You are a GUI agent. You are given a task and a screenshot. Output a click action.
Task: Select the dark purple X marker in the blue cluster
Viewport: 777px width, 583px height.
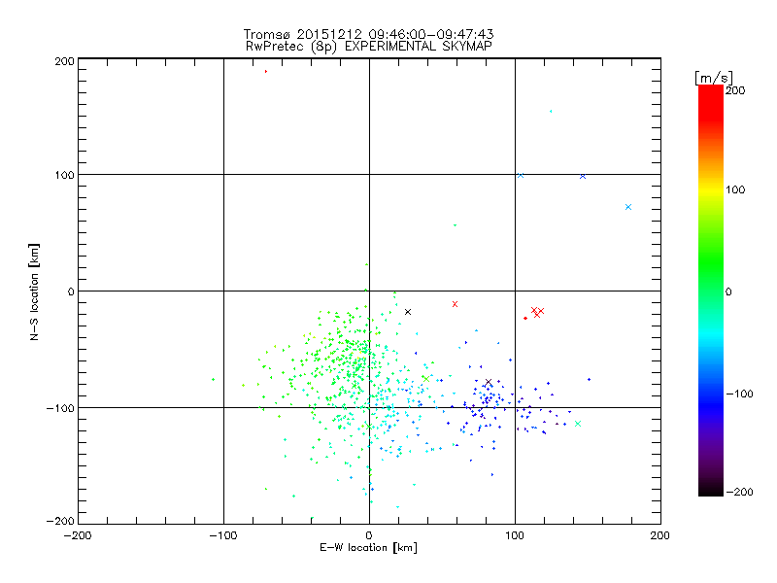[x=489, y=382]
